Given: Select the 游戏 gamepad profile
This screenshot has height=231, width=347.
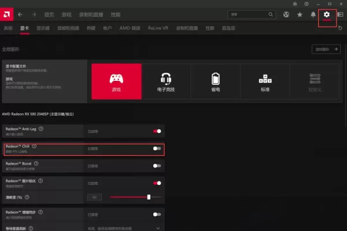Looking at the screenshot, I should coord(116,81).
